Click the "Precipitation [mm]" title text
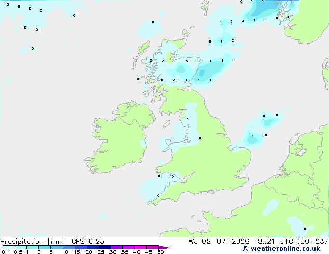Viewport: 329px width, 254px height. click(x=34, y=242)
